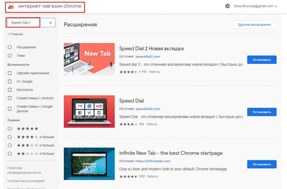Visit the https://infinitetab.com source link

[153, 161]
